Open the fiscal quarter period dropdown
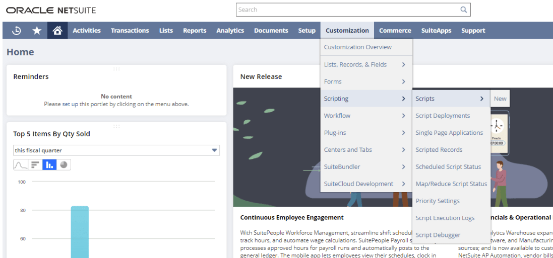Viewport: 553px width, 258px height. click(x=116, y=150)
